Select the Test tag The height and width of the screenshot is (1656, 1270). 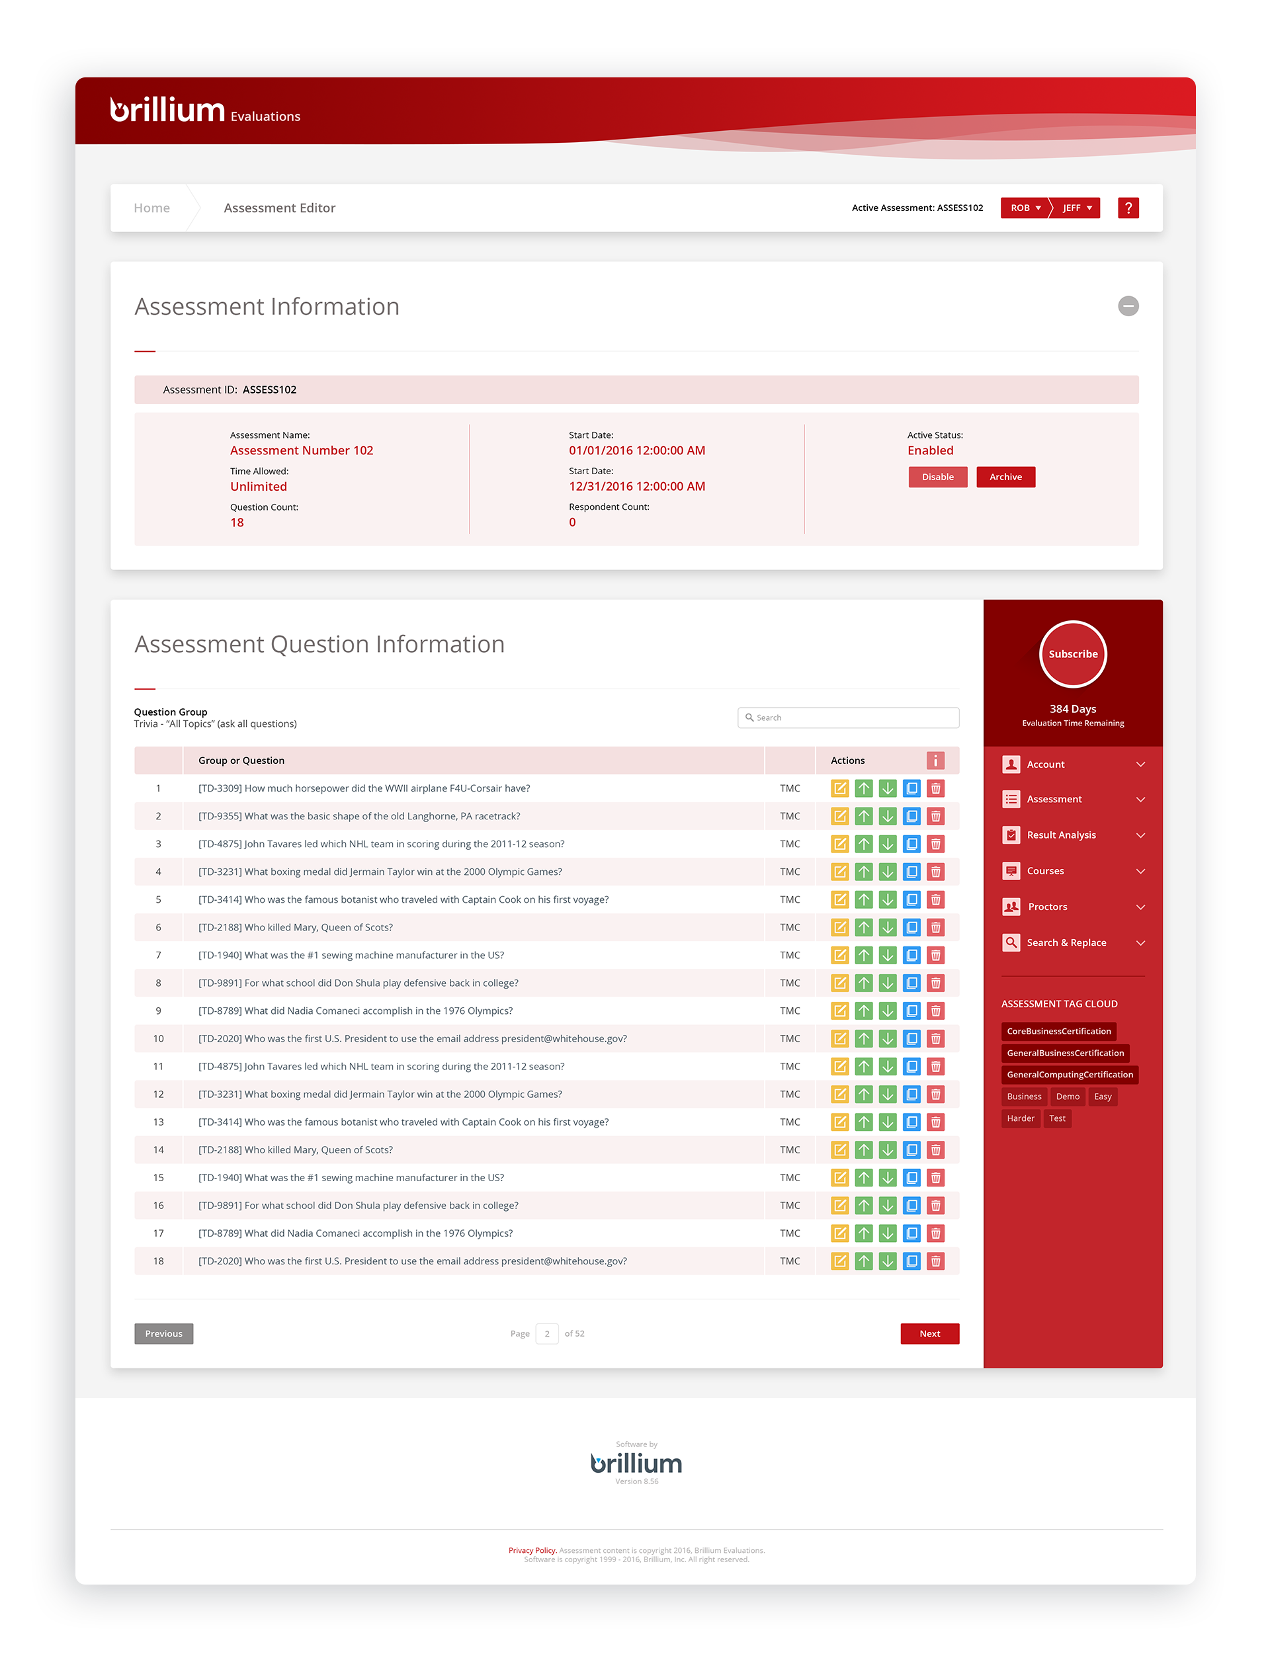coord(1057,1118)
